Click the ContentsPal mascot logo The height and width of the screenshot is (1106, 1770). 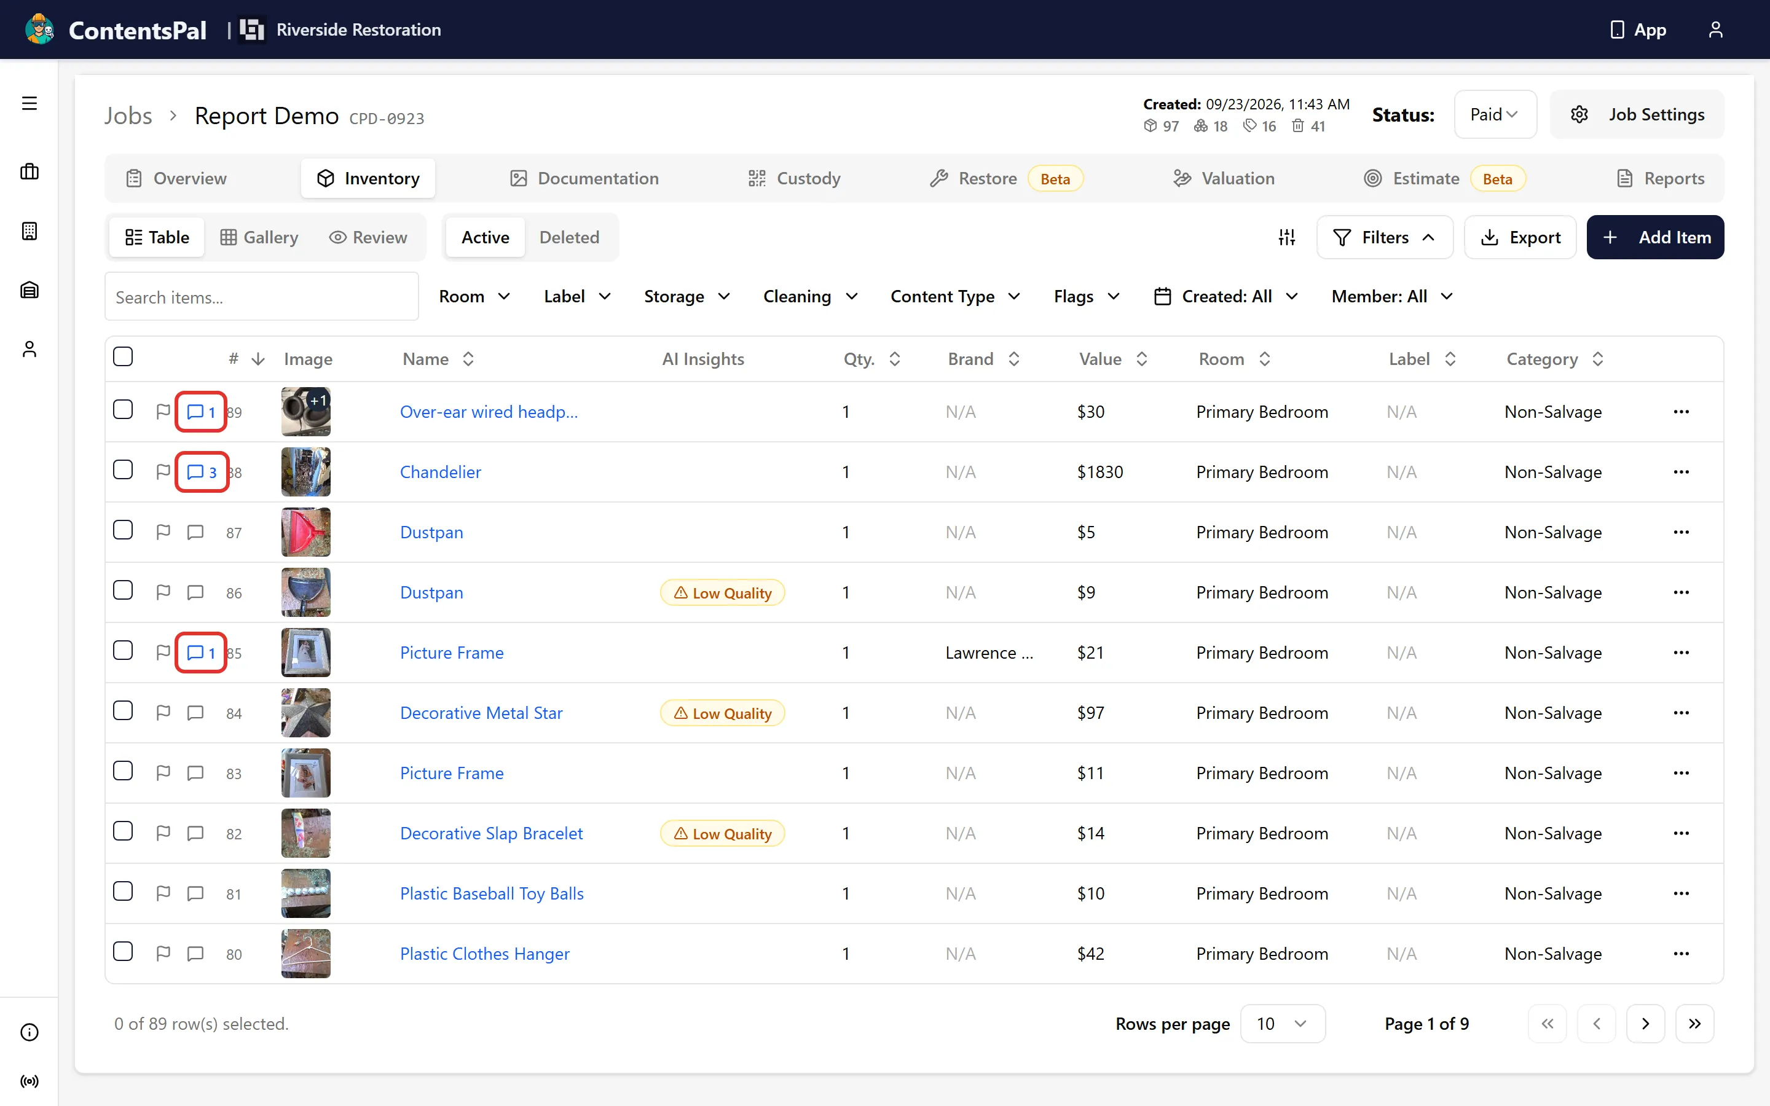[39, 29]
